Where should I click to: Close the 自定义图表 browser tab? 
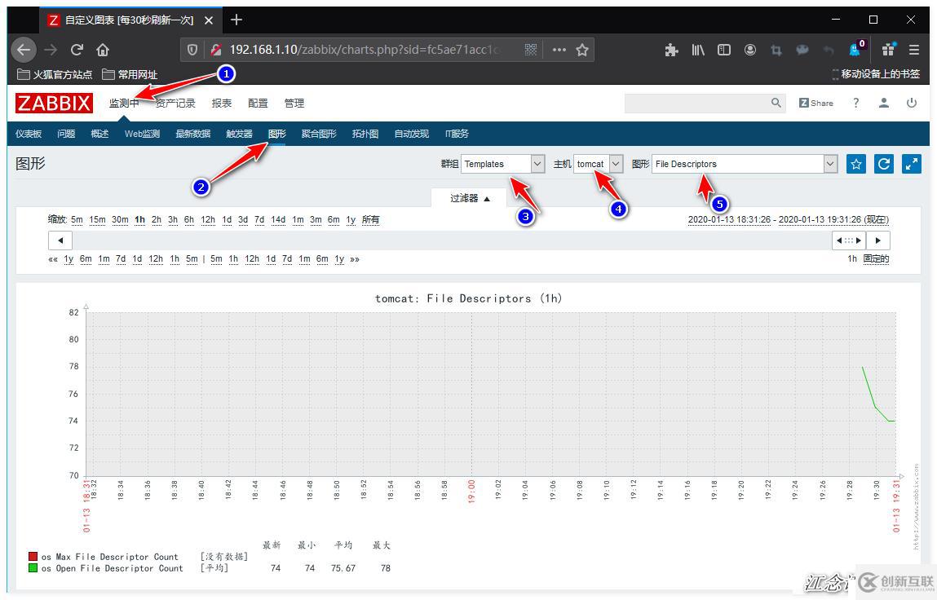coord(209,20)
